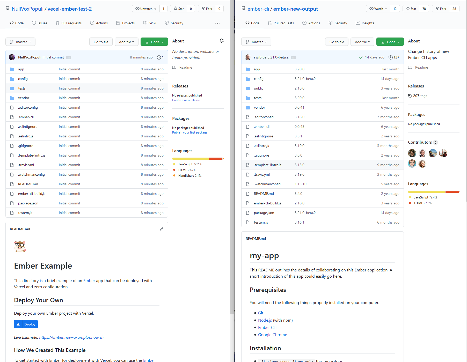467x362 pixels.
Task: Click the Star button in vecel-ember-test-2
Action: coord(179,9)
